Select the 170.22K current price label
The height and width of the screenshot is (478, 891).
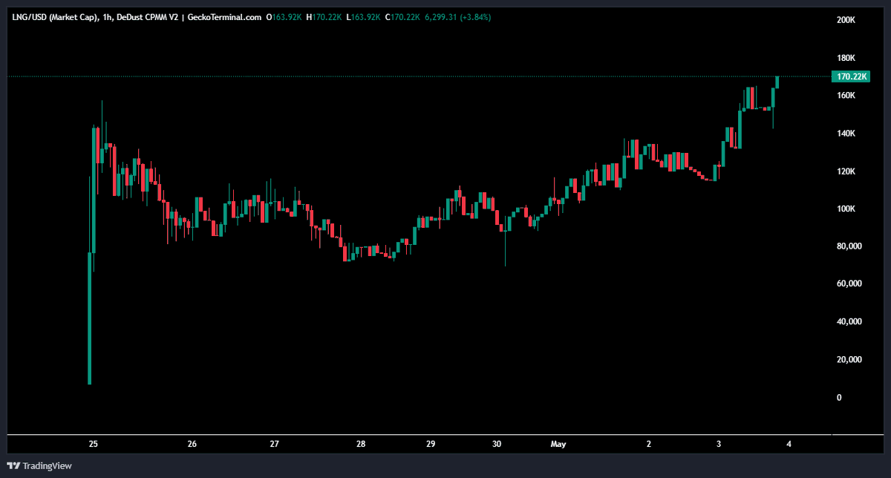(852, 76)
